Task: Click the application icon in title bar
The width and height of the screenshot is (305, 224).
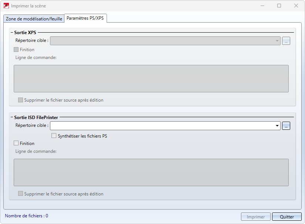Action: coord(6,6)
